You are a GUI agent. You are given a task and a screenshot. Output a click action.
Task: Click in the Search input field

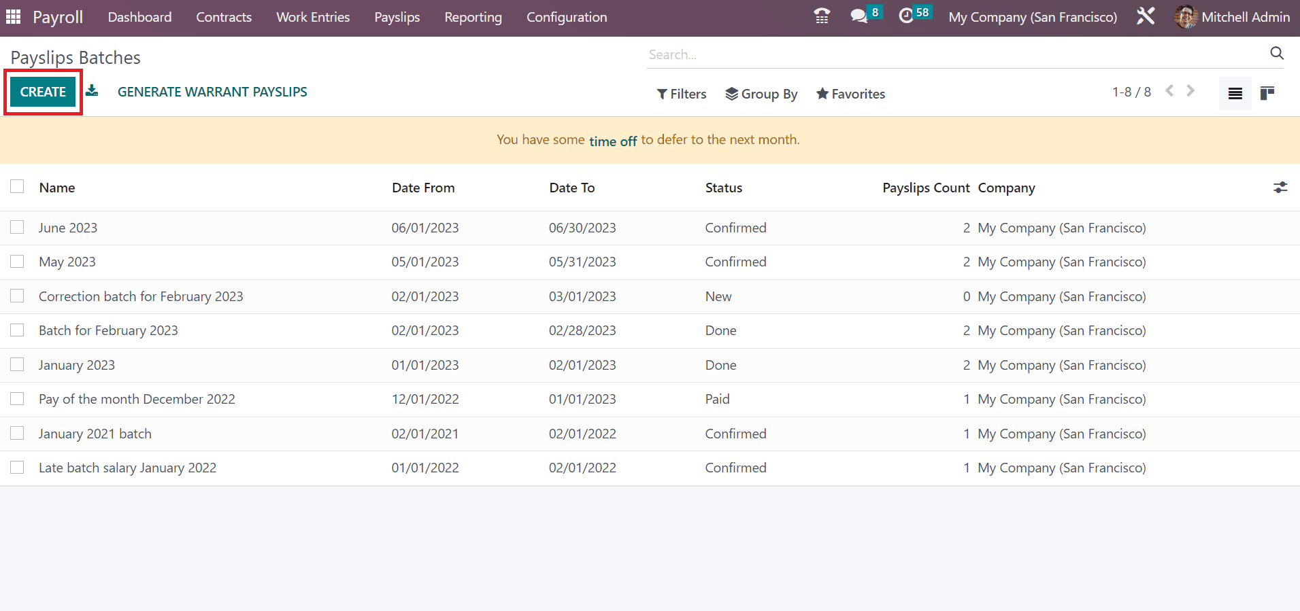tap(952, 54)
